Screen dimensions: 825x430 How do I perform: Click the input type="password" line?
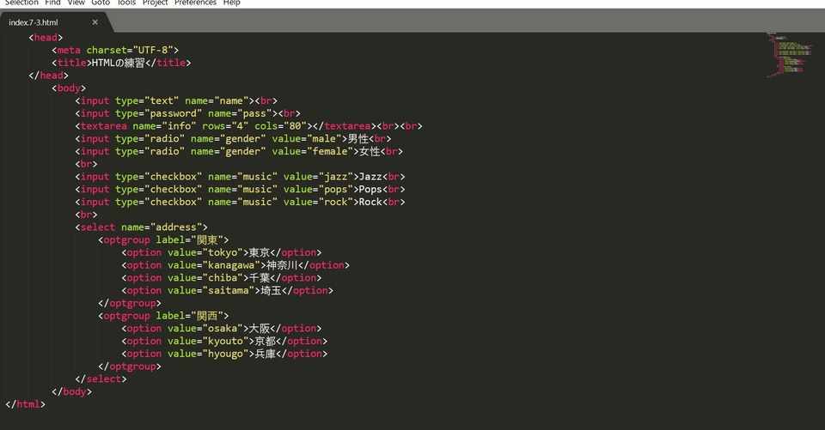[188, 113]
